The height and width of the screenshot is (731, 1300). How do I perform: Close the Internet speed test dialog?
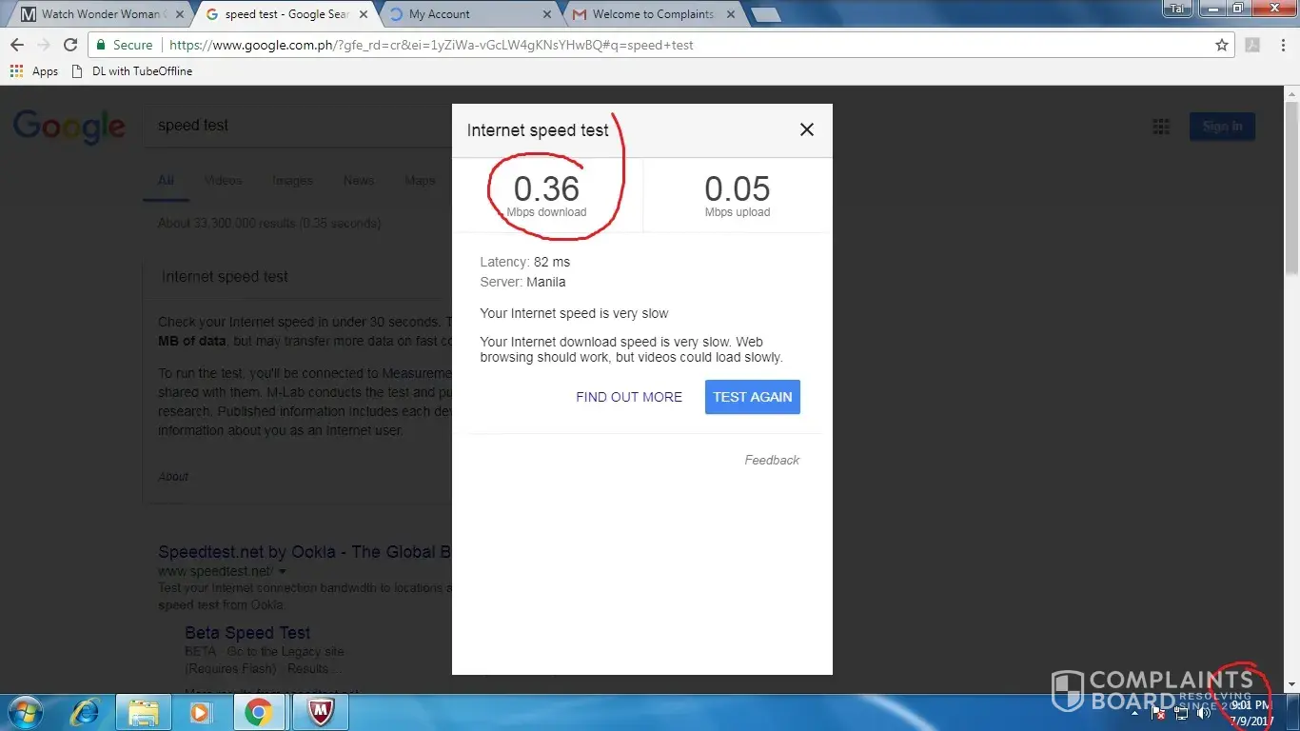click(807, 129)
